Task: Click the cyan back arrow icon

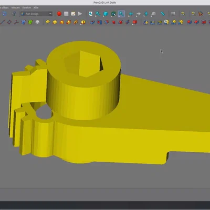Action: click(131, 14)
